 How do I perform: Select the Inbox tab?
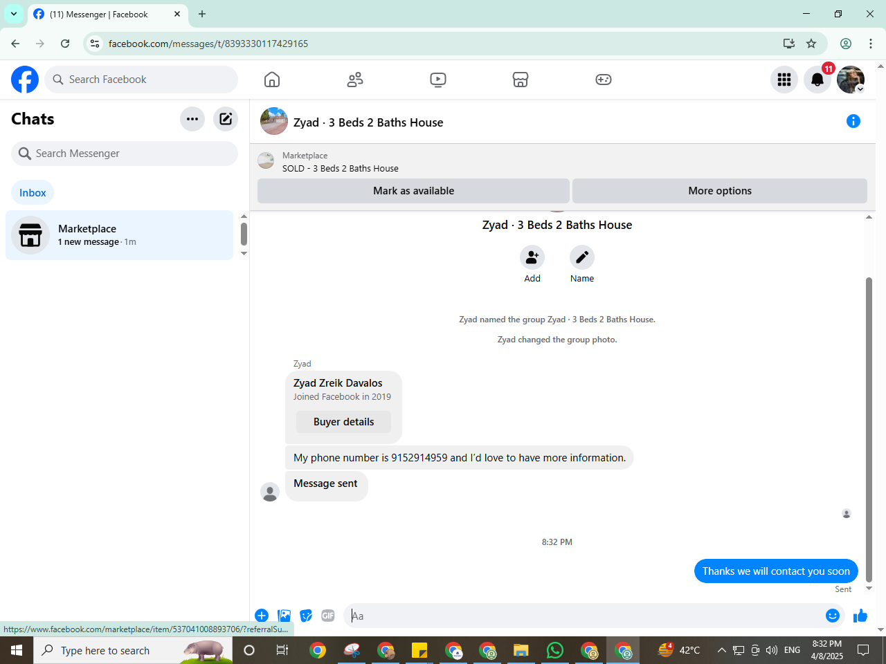33,192
